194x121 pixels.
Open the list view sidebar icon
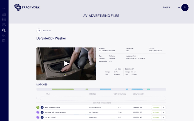(x=4, y=19)
